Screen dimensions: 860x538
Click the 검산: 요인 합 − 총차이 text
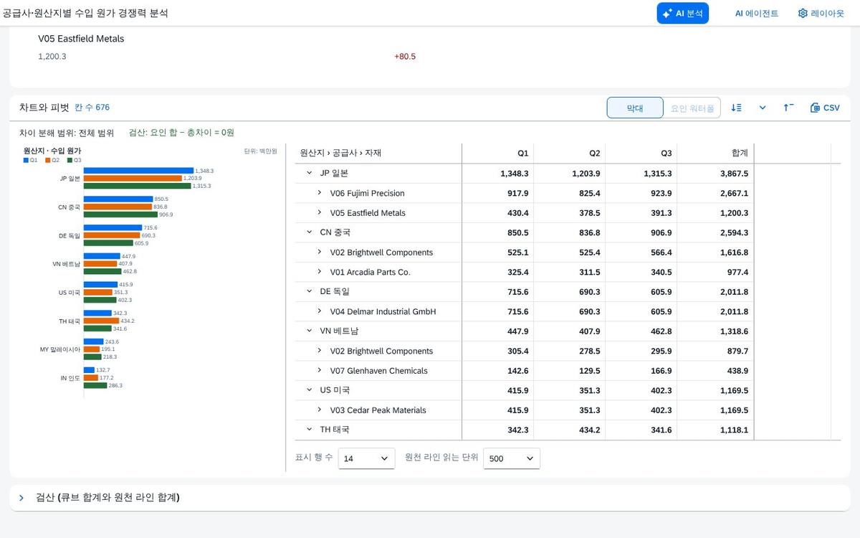[x=181, y=133]
